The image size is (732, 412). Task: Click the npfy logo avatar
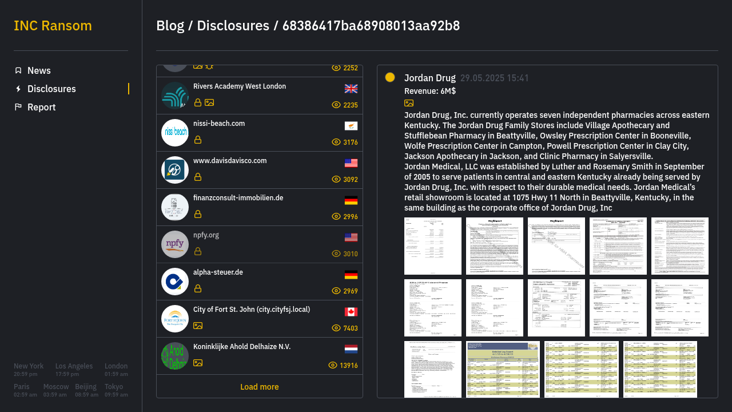click(175, 244)
